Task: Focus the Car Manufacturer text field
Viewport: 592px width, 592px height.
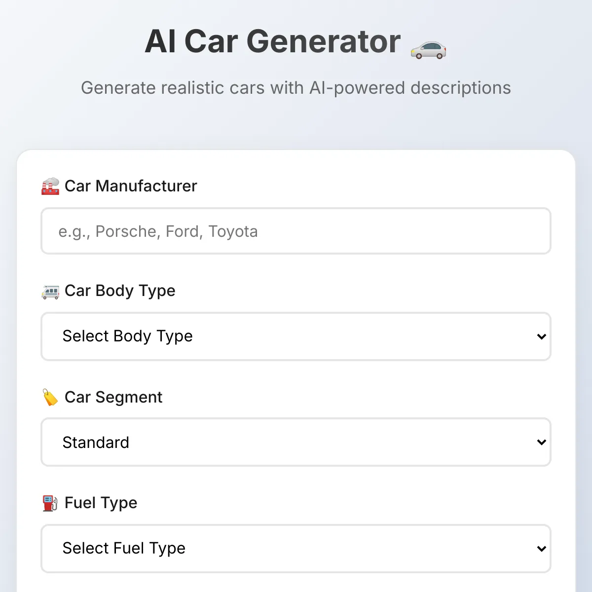Action: pyautogui.click(x=296, y=231)
